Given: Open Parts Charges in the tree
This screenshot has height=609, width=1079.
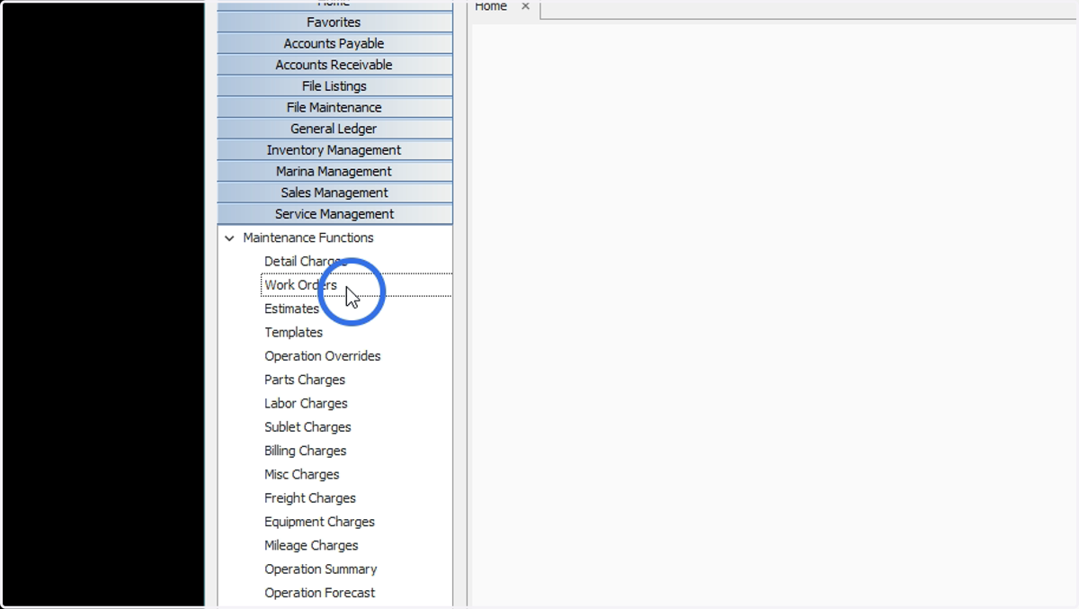Looking at the screenshot, I should pos(305,380).
